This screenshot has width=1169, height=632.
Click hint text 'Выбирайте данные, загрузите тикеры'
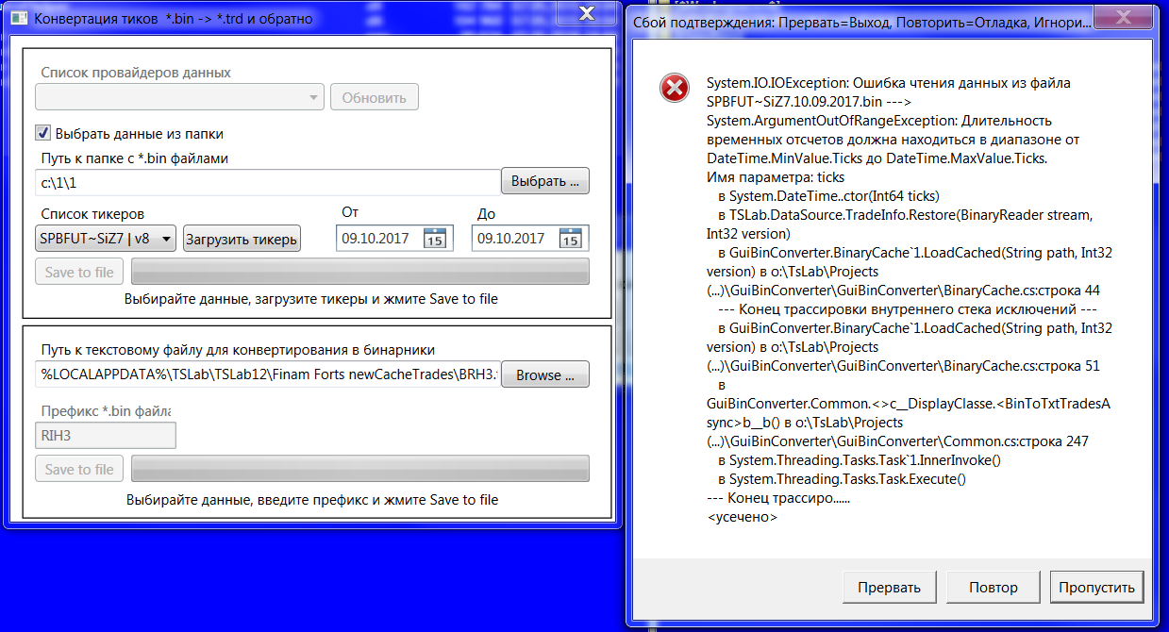tap(311, 299)
